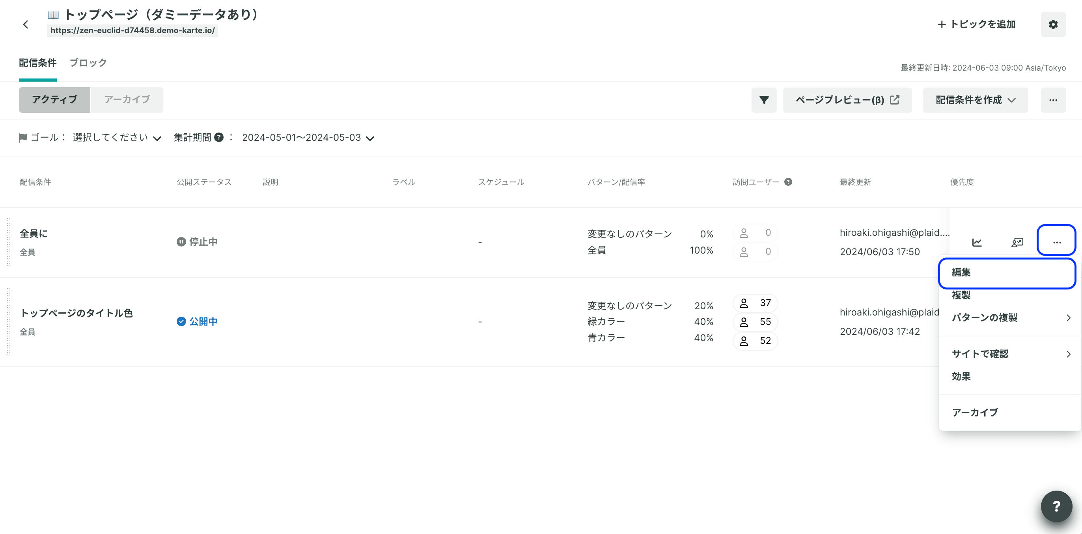Choose 効果 from the context menu
Screen dimensions: 1082x534
point(1010,377)
